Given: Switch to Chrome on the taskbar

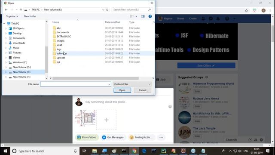Looking at the screenshot, I should pos(134,151).
